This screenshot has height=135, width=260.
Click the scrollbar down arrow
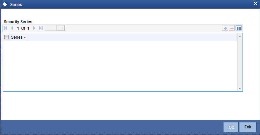(240, 89)
